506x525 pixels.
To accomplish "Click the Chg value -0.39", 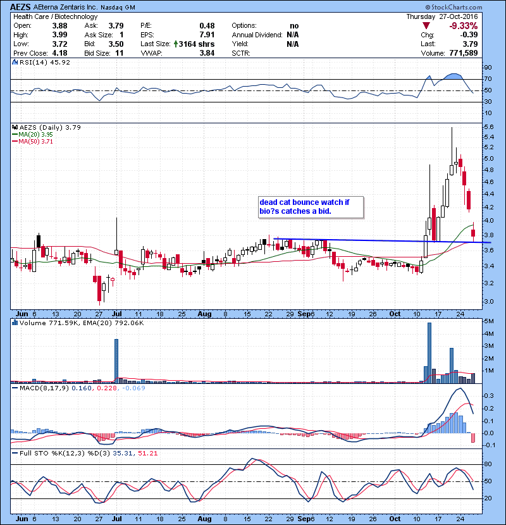I will click(x=469, y=35).
